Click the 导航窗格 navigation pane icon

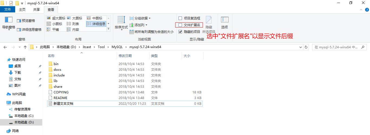pyautogui.click(x=9, y=21)
